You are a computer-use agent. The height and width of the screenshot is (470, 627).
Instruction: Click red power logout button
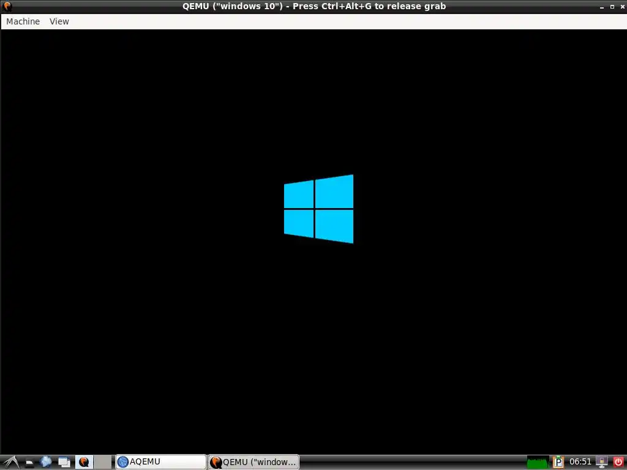(618, 462)
